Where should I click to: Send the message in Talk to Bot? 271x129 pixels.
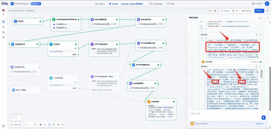click(263, 118)
